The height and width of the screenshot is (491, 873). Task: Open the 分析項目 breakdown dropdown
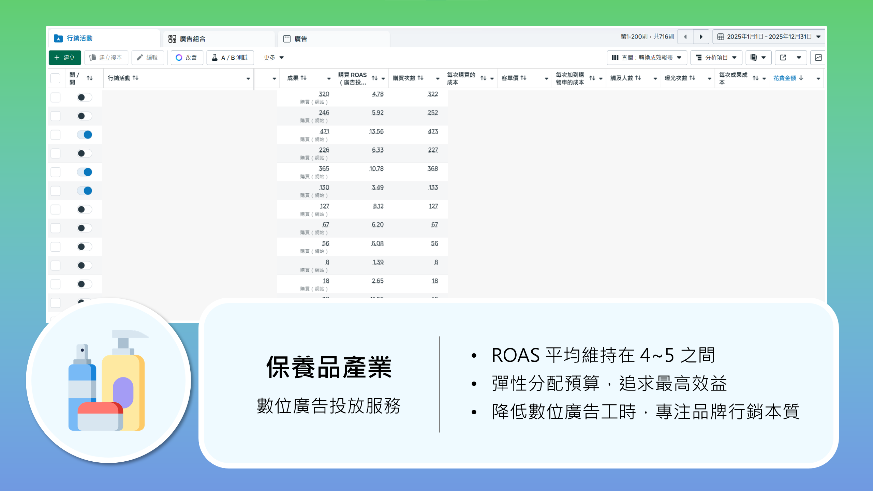pyautogui.click(x=716, y=58)
